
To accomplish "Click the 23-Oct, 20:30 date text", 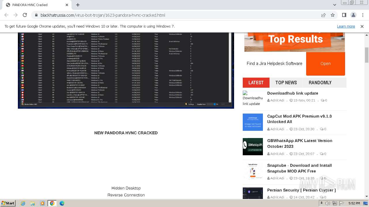I will [304, 129].
